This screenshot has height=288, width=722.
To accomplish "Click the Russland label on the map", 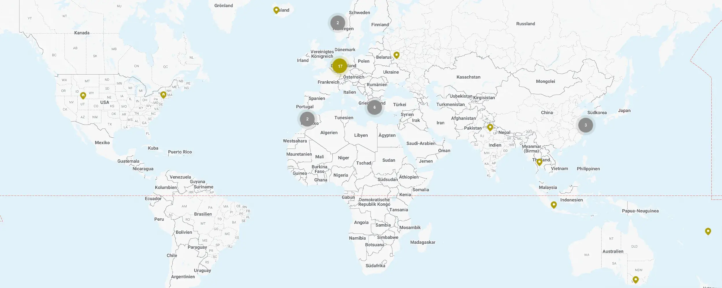I will pos(525,24).
